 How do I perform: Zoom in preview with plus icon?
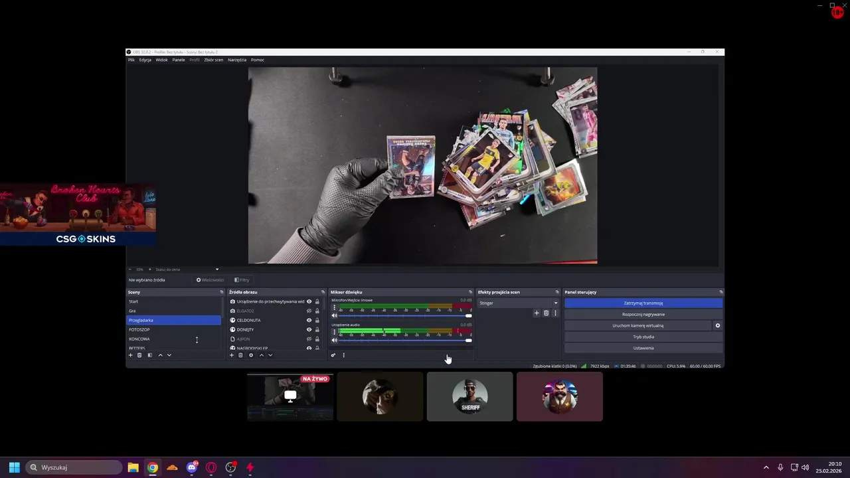click(149, 270)
